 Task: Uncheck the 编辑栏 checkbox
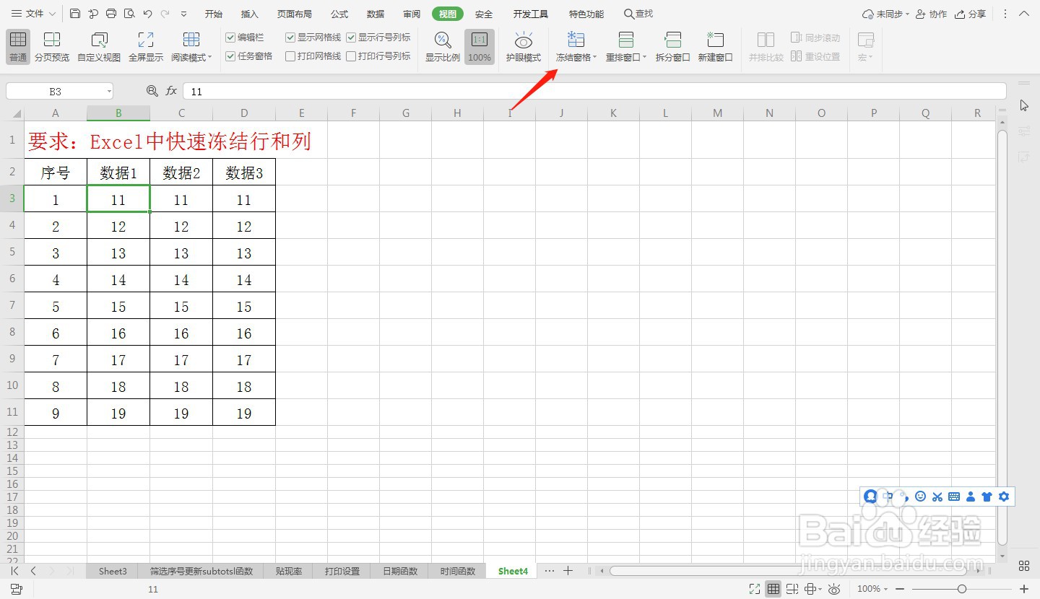pos(230,38)
